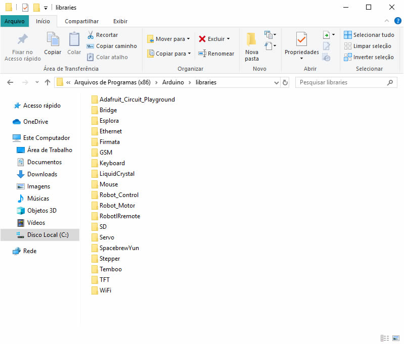Select the Início ribbon tab

tap(43, 21)
